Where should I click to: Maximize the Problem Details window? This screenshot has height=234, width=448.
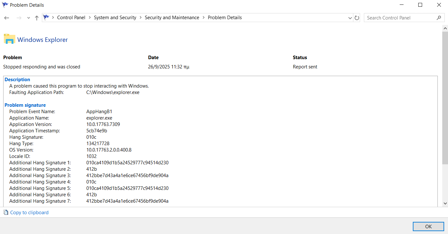(x=420, y=5)
